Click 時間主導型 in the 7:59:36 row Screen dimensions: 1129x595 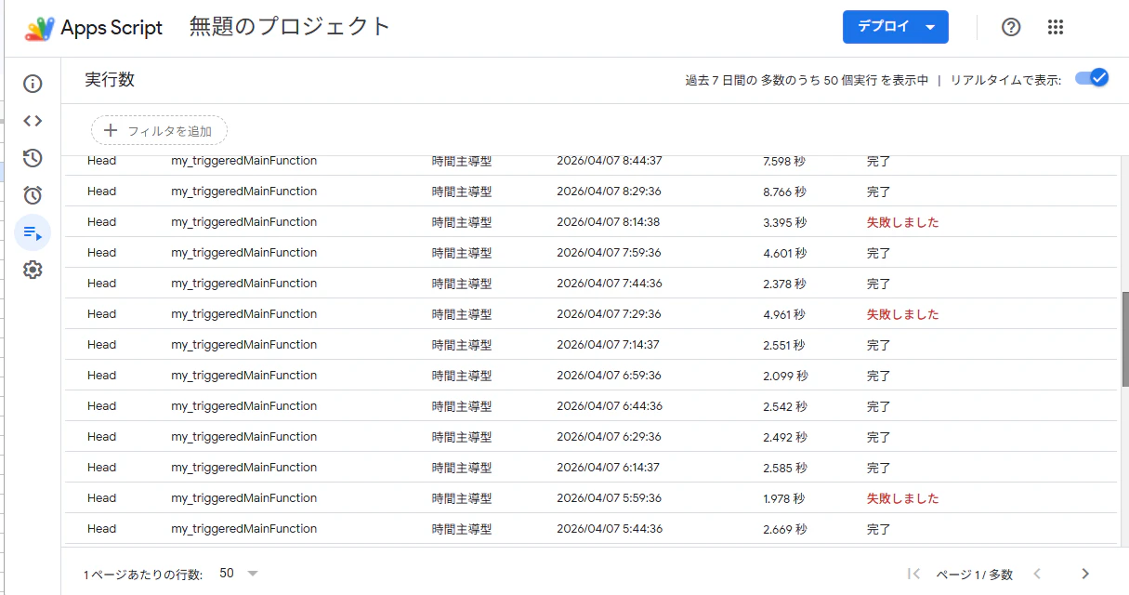pos(462,253)
